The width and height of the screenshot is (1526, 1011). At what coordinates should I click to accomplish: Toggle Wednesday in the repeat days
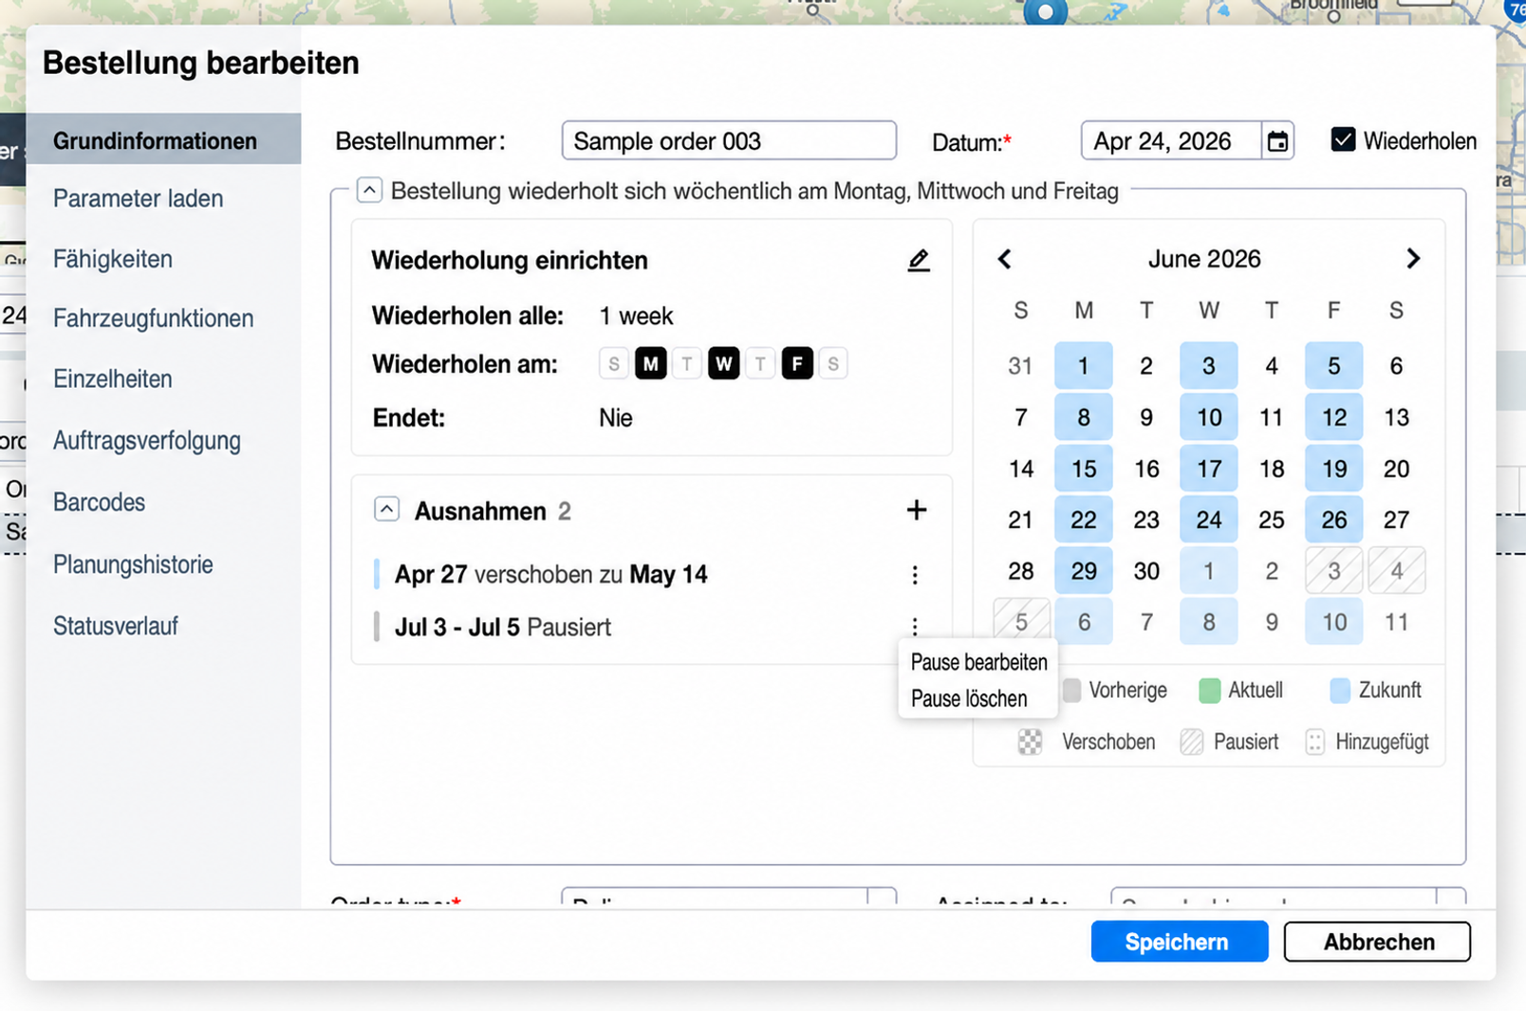723,363
